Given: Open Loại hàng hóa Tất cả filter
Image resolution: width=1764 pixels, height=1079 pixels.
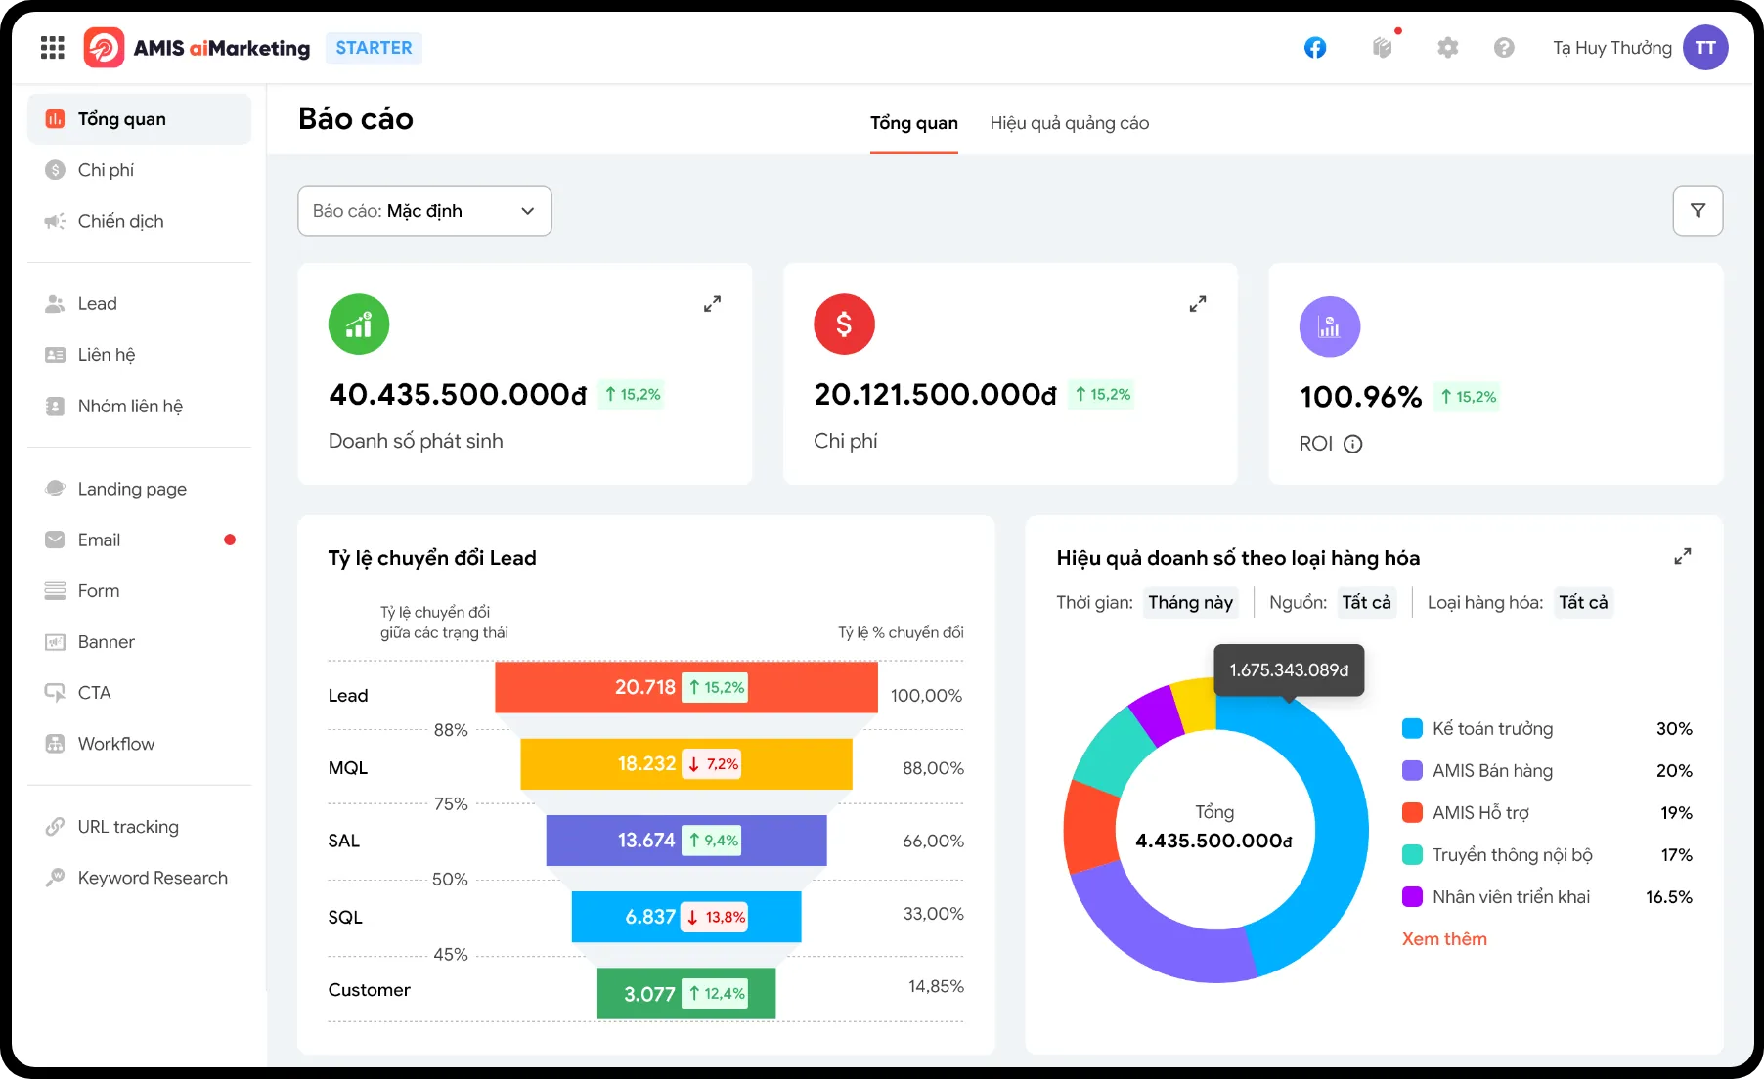Looking at the screenshot, I should (1582, 602).
